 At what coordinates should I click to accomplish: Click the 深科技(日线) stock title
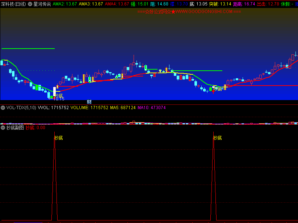tap(13, 4)
